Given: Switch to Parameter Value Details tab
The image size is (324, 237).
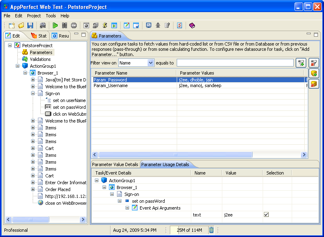Looking at the screenshot, I should (x=115, y=164).
